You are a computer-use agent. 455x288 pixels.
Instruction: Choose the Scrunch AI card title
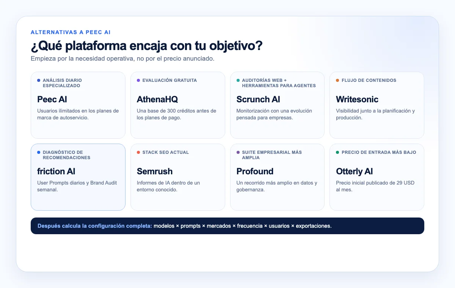coord(258,99)
